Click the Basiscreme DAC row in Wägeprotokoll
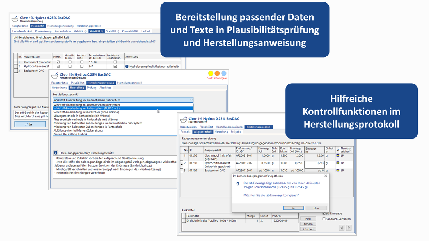The height and width of the screenshot is (241, 429). (x=267, y=170)
